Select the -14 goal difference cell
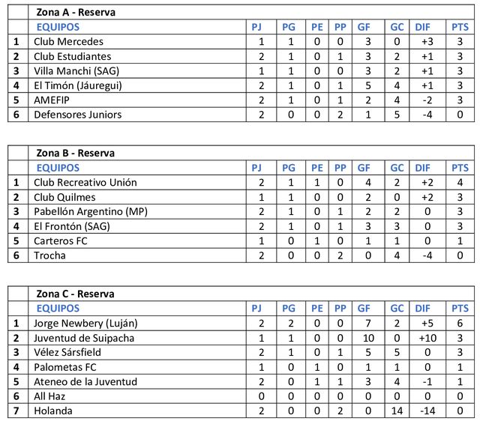The width and height of the screenshot is (480, 424). (x=424, y=411)
